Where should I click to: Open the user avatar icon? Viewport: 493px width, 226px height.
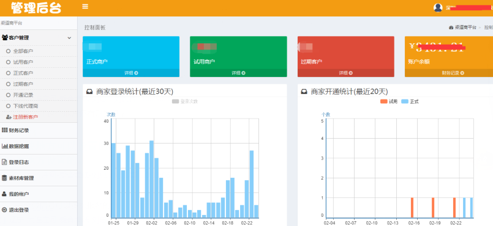tap(438, 8)
